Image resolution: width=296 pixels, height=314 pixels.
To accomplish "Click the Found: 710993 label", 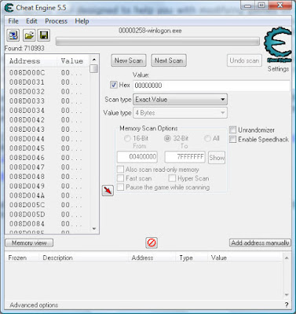I will pyautogui.click(x=24, y=48).
